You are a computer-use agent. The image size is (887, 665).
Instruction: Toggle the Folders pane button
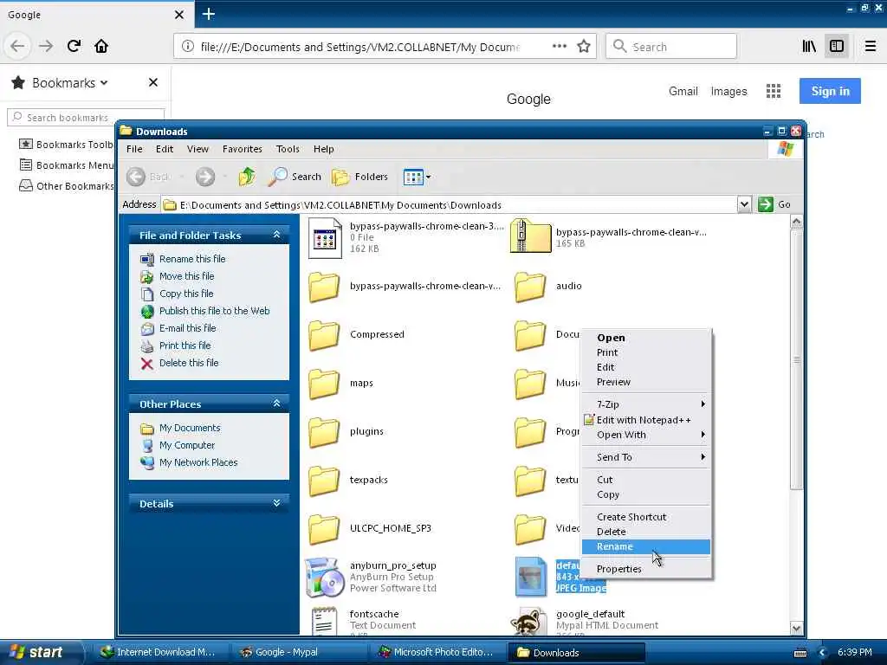359,177
